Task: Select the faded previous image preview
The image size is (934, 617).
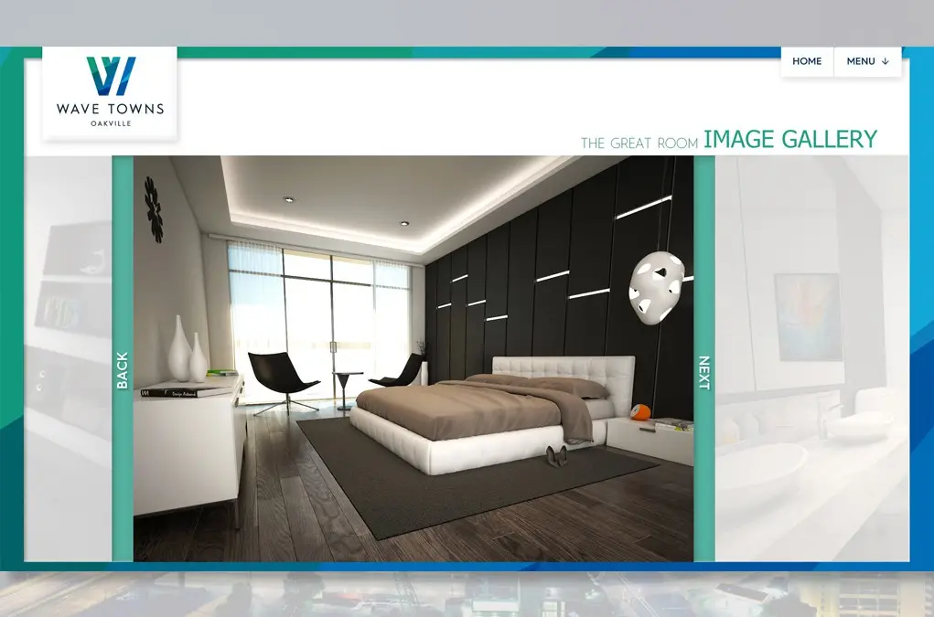Action: [x=68, y=359]
